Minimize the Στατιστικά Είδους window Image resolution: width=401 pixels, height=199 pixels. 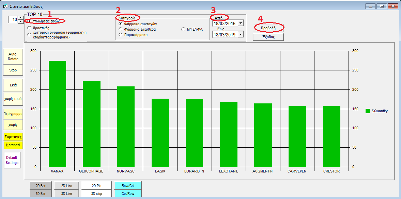tap(370, 6)
